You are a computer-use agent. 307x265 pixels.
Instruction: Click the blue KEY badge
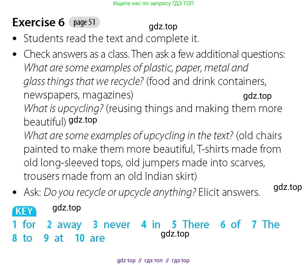click(24, 211)
